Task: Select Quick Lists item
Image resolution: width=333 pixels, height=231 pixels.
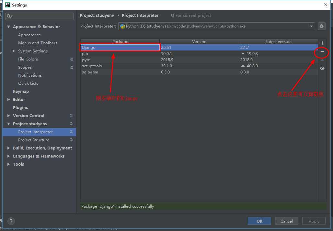Action: [x=28, y=83]
